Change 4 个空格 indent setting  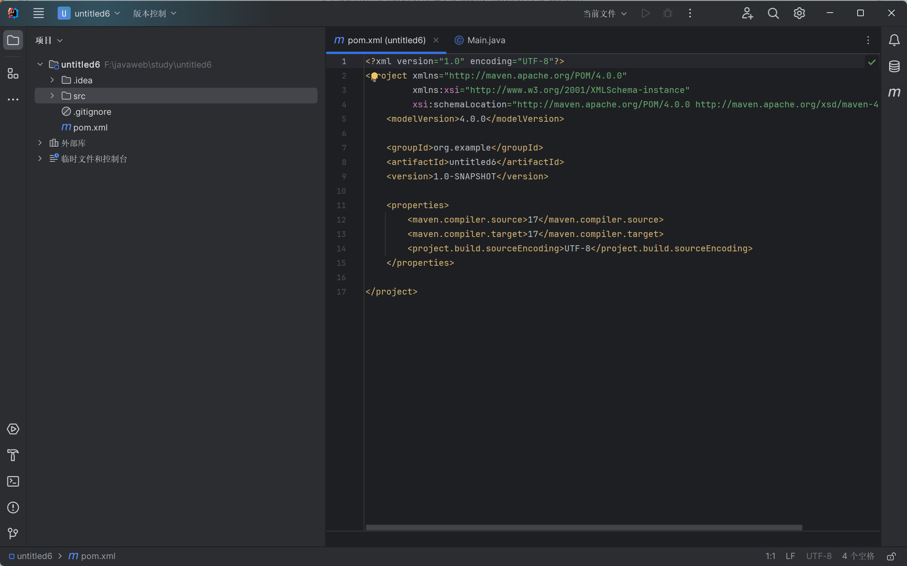click(858, 556)
